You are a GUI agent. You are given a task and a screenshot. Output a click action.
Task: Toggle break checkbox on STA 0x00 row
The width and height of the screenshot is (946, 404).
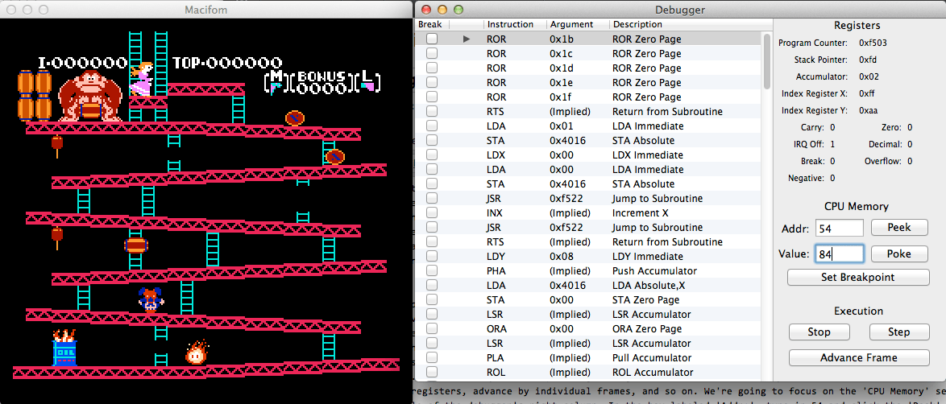(x=431, y=299)
